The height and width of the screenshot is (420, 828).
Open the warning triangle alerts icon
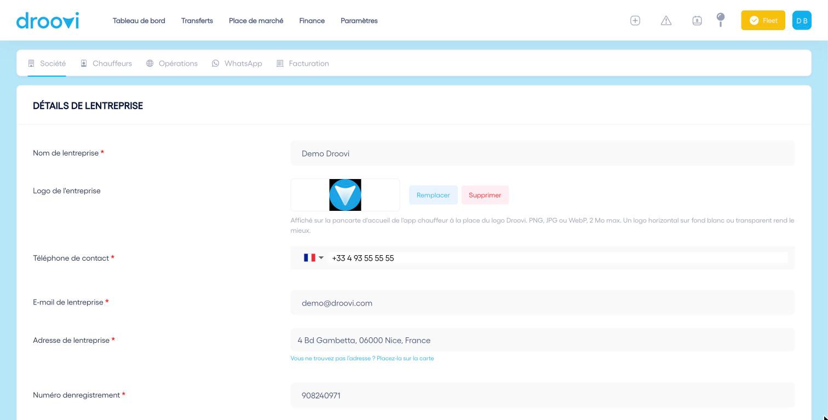[666, 20]
